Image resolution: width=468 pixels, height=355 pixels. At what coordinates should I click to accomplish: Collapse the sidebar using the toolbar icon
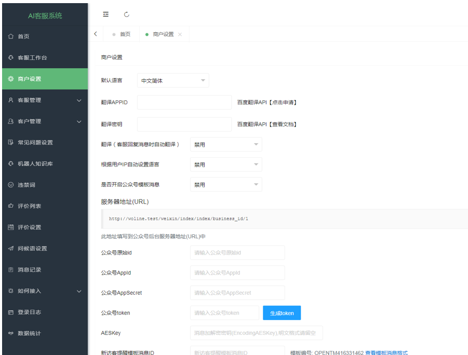click(x=106, y=14)
